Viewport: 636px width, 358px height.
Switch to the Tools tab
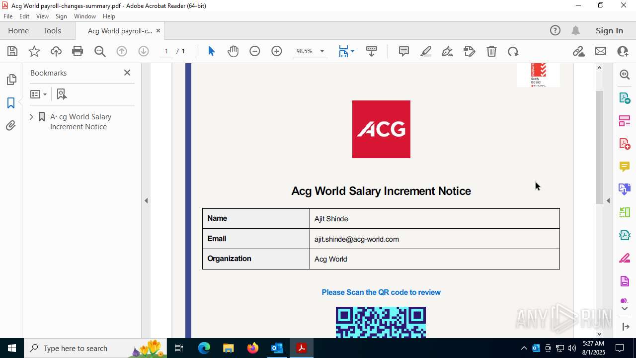52,31
